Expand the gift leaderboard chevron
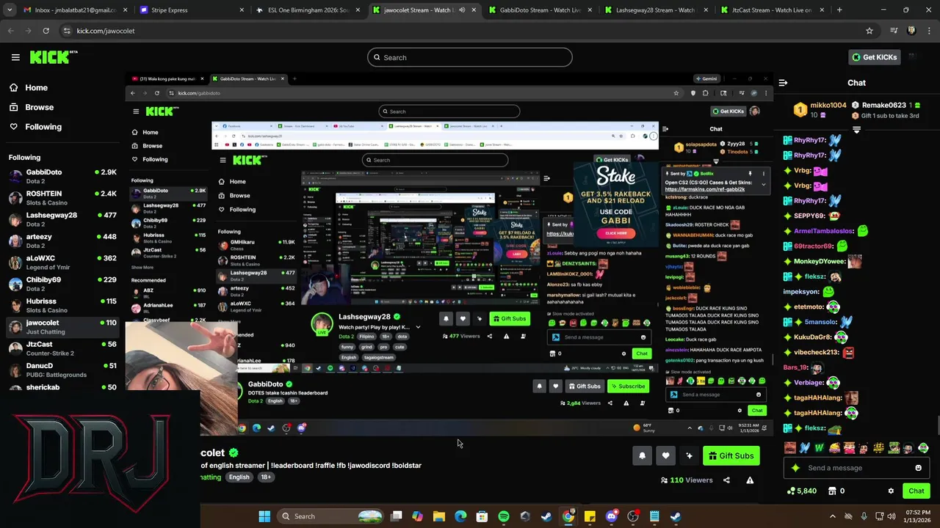 coord(856,130)
